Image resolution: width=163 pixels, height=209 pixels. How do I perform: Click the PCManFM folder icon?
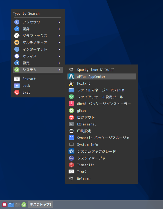(71, 90)
